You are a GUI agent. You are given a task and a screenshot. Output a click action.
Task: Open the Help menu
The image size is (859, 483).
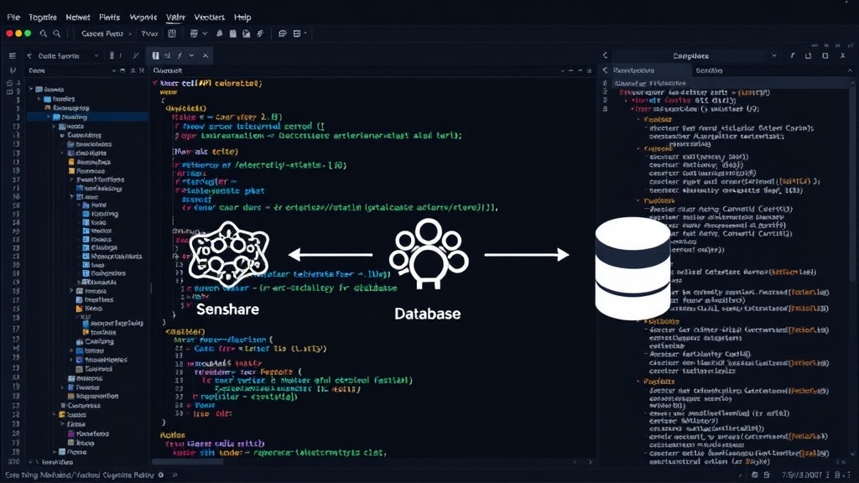pos(242,18)
